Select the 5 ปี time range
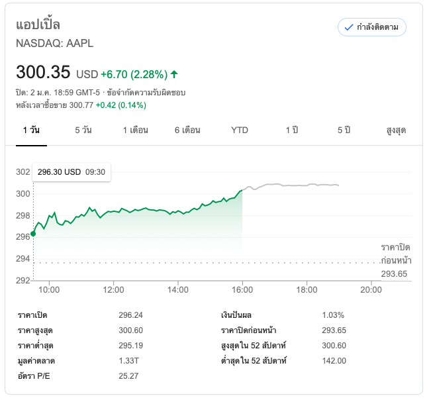This screenshot has width=431, height=400. click(344, 130)
